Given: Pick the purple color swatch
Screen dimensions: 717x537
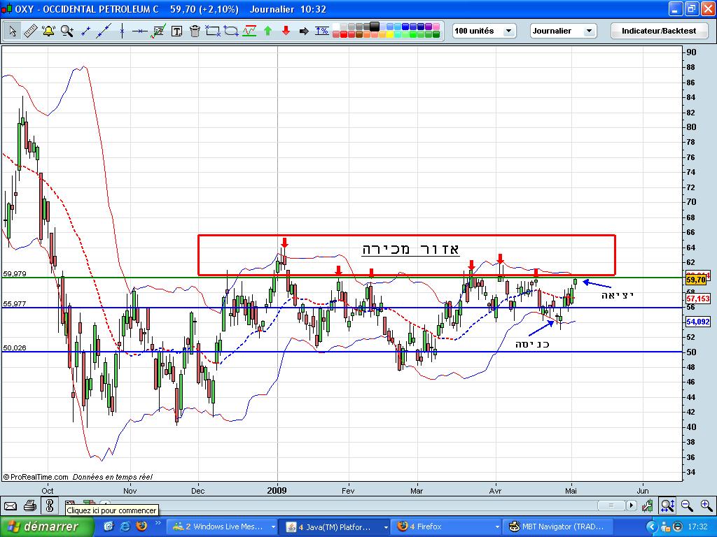Looking at the screenshot, I should pyautogui.click(x=429, y=27).
